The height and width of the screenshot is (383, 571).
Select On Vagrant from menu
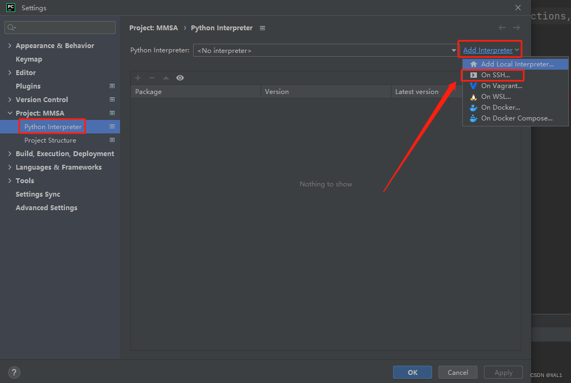click(x=515, y=86)
